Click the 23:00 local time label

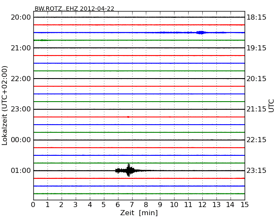click(x=21, y=109)
